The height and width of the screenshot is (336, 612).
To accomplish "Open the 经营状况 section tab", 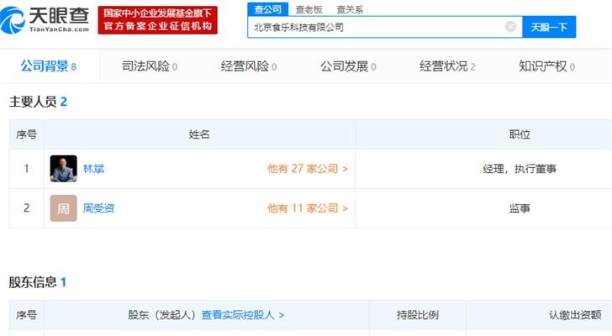I will [447, 66].
